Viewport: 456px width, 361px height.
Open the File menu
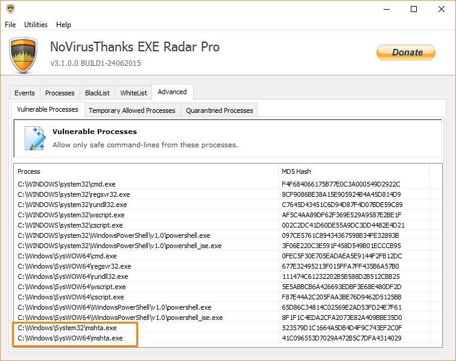(10, 25)
